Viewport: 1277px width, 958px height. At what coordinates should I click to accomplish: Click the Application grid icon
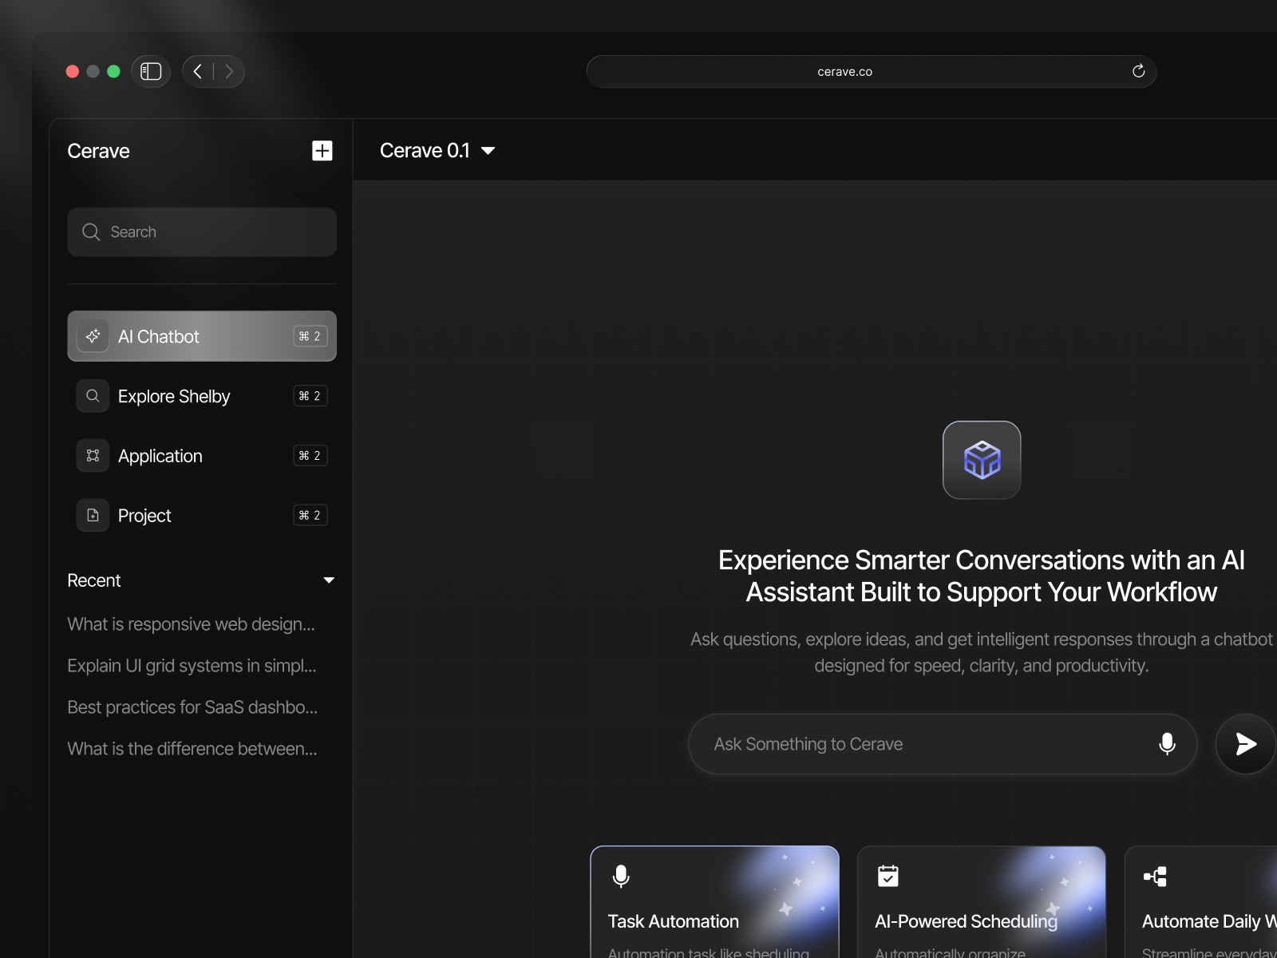(x=93, y=456)
